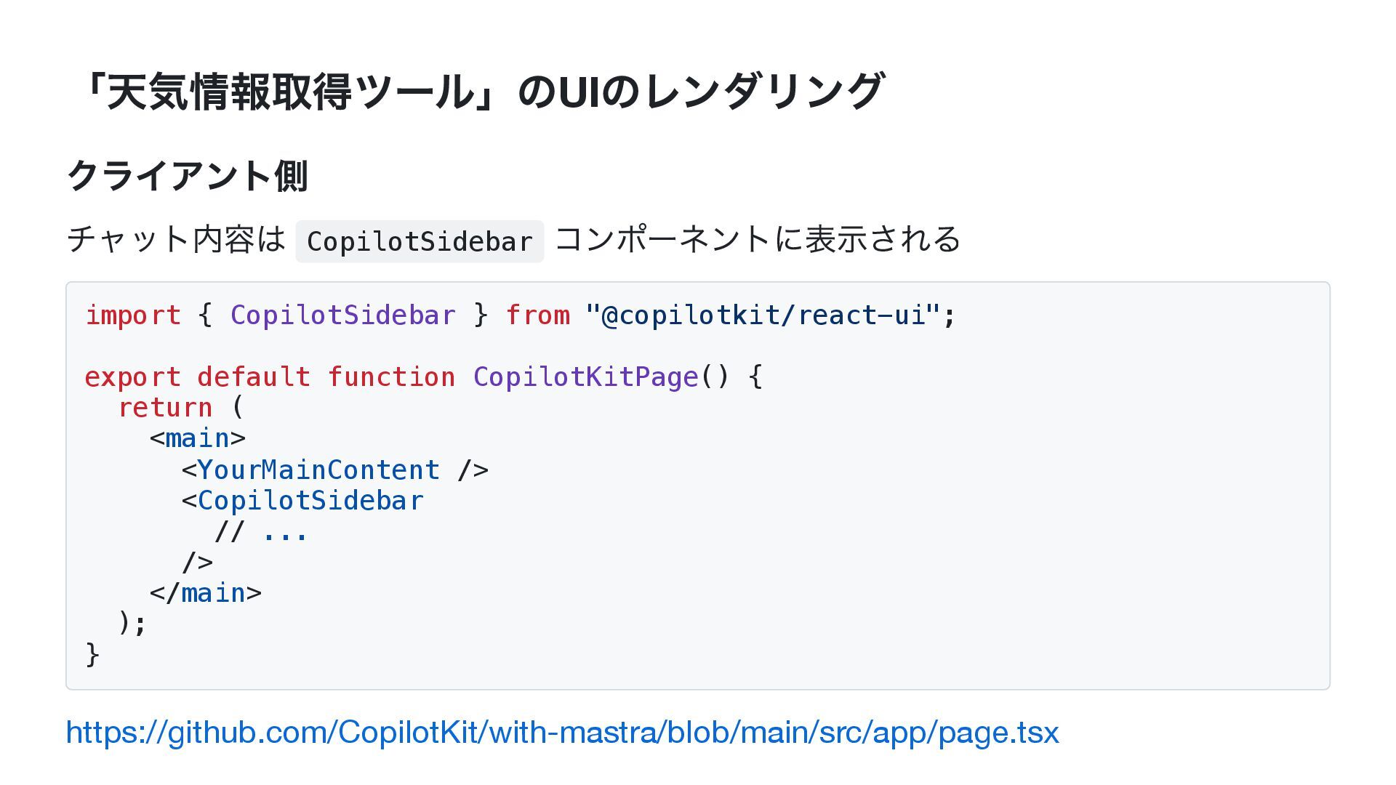Click the sentence text コンポーネントに表示される
The width and height of the screenshot is (1396, 785).
click(x=758, y=239)
